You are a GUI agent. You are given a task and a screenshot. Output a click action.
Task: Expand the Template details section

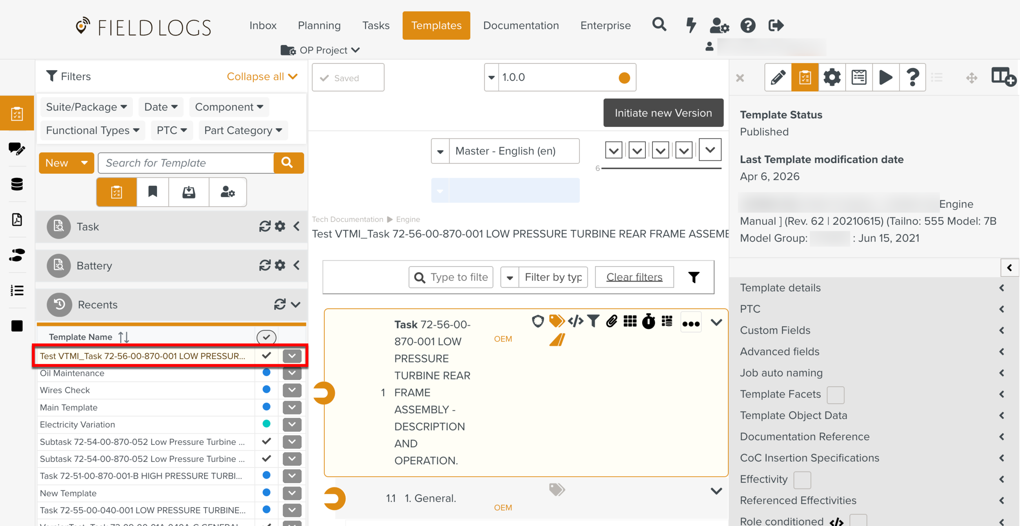pos(871,288)
